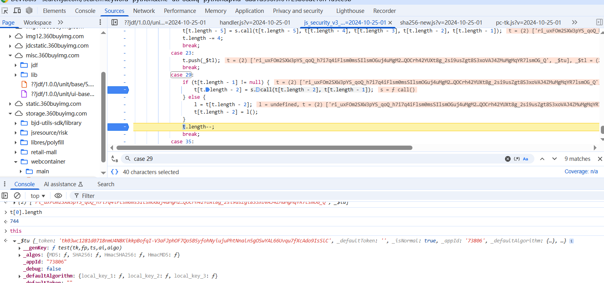Expand the static.360buyimg.com tree node
Image resolution: width=604 pixels, height=283 pixels.
(x=11, y=104)
